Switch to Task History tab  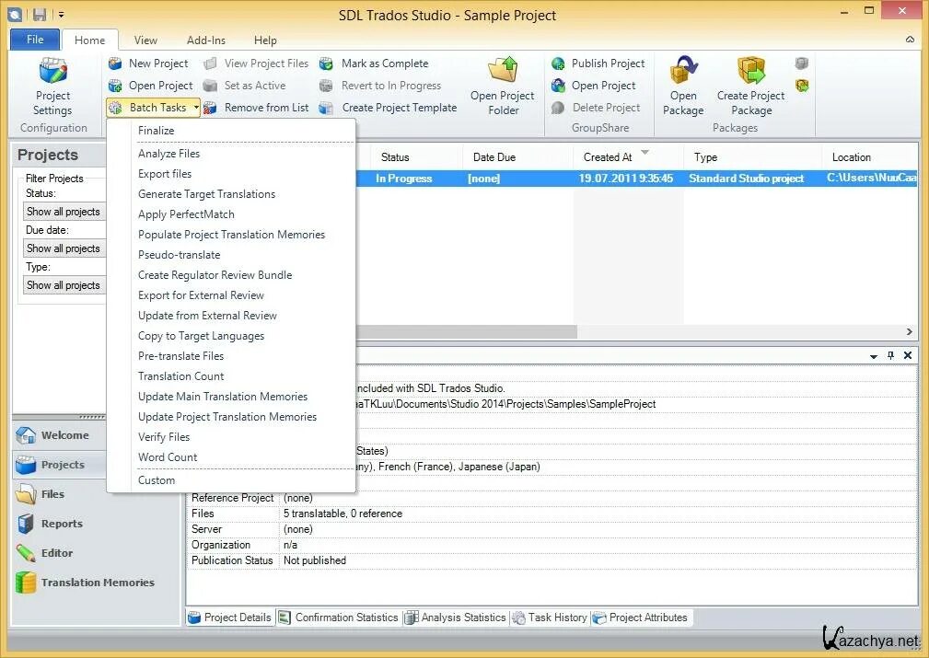[550, 618]
